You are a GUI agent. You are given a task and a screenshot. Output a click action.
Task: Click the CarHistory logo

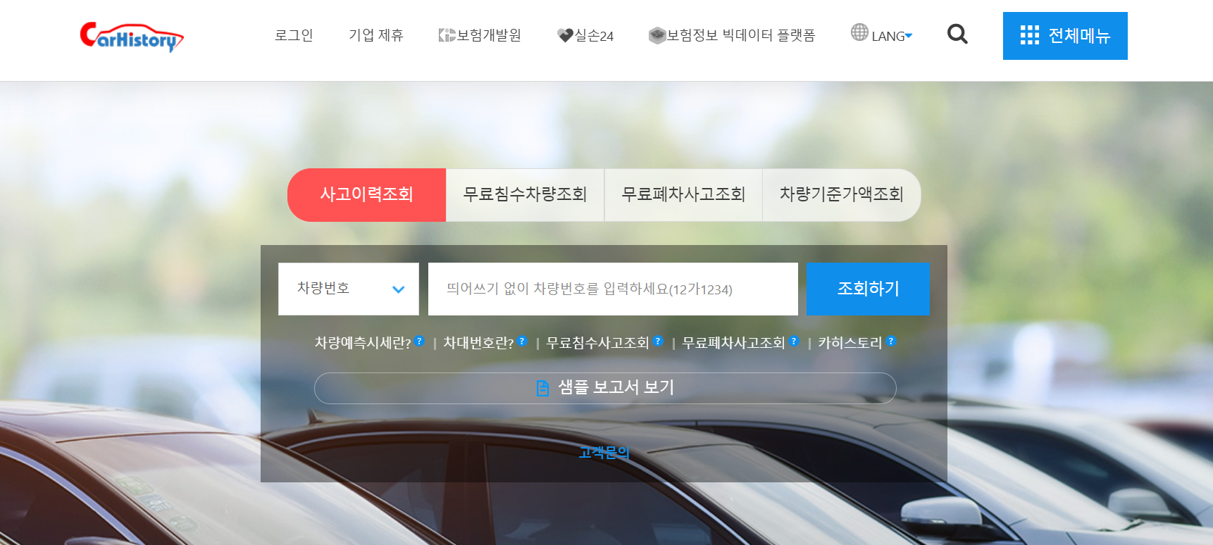click(132, 37)
